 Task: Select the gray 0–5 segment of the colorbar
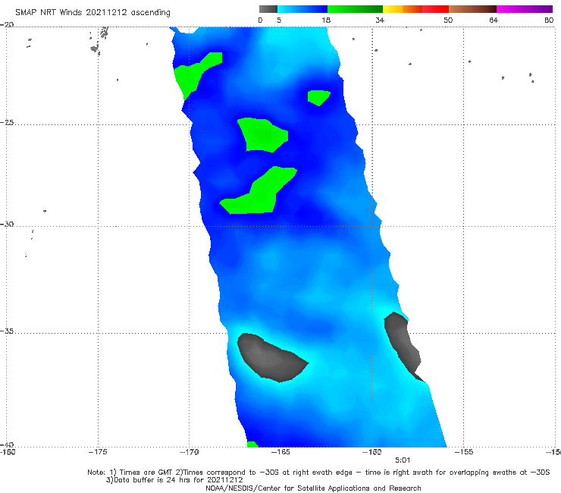(268, 9)
